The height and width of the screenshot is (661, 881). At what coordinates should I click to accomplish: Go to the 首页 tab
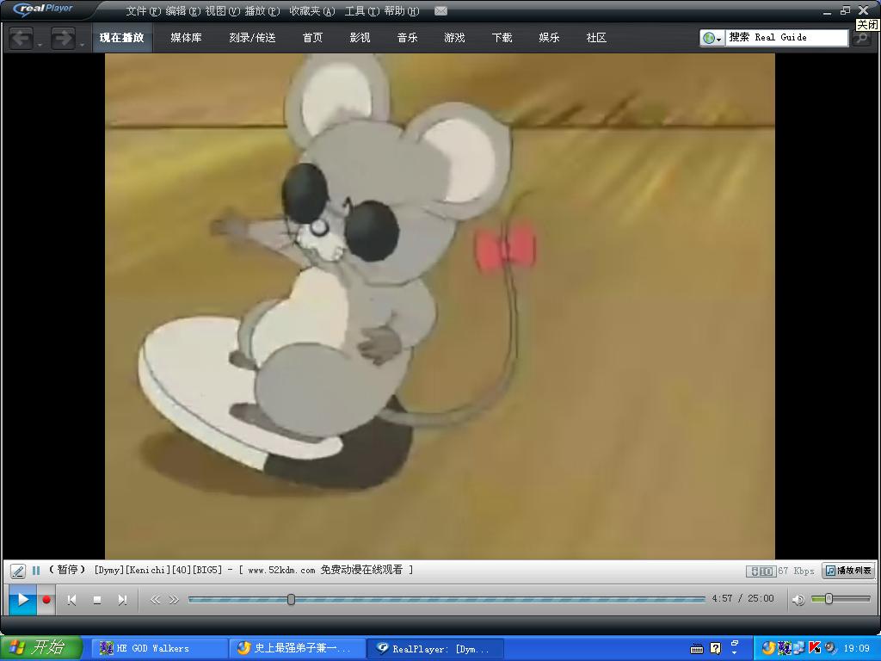(x=312, y=38)
